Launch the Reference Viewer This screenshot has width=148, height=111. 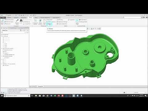click(x=17, y=22)
